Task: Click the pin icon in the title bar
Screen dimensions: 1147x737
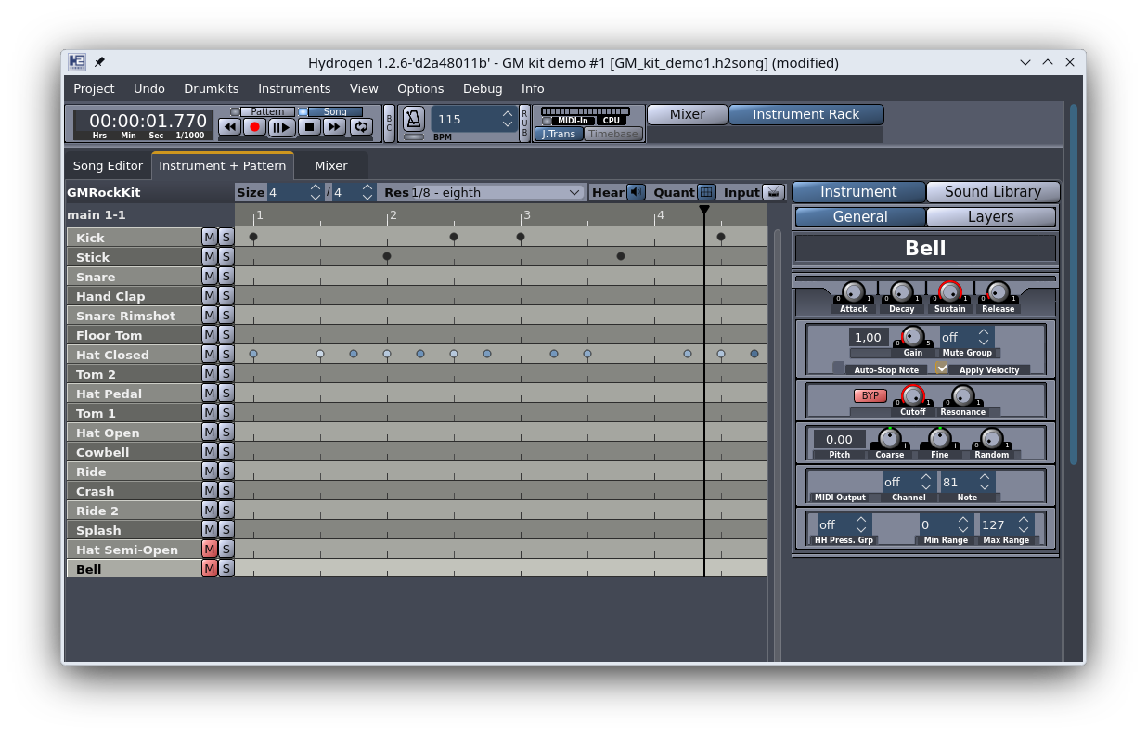Action: (x=99, y=62)
